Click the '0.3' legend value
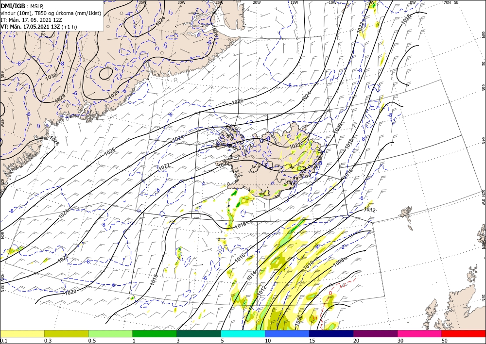Screen dimensions: 486x344 pyautogui.click(x=48, y=341)
